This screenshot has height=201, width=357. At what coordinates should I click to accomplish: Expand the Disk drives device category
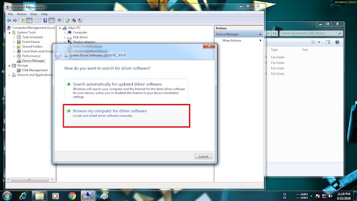[x=65, y=37]
